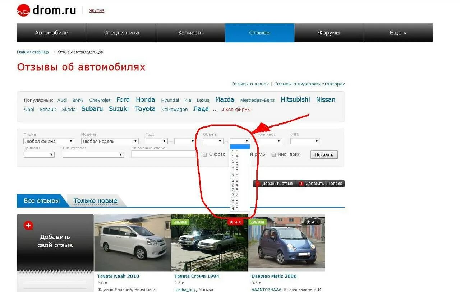460x292 pixels.
Task: Expand the Все фирмы link
Action: (236, 110)
